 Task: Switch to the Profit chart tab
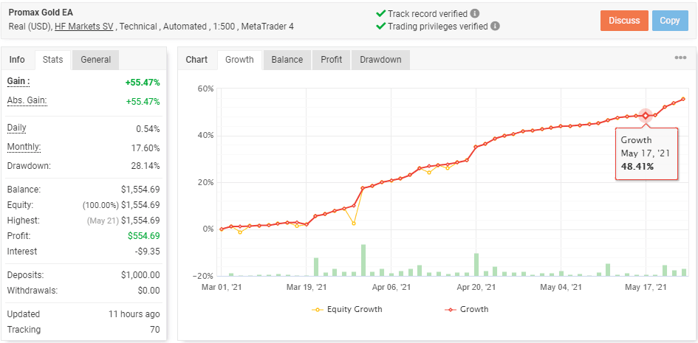(x=332, y=60)
